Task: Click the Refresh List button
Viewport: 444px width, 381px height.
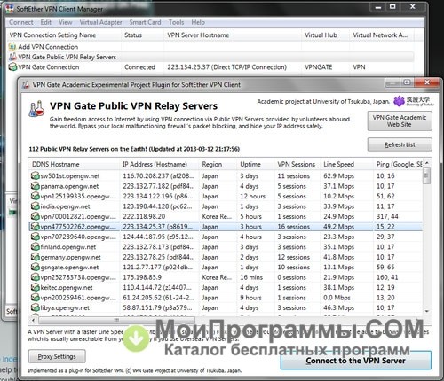Action: pyautogui.click(x=400, y=144)
